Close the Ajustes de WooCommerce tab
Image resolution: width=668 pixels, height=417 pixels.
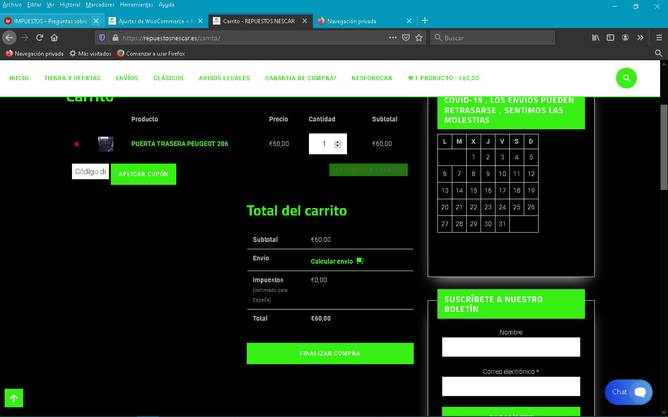click(x=200, y=21)
